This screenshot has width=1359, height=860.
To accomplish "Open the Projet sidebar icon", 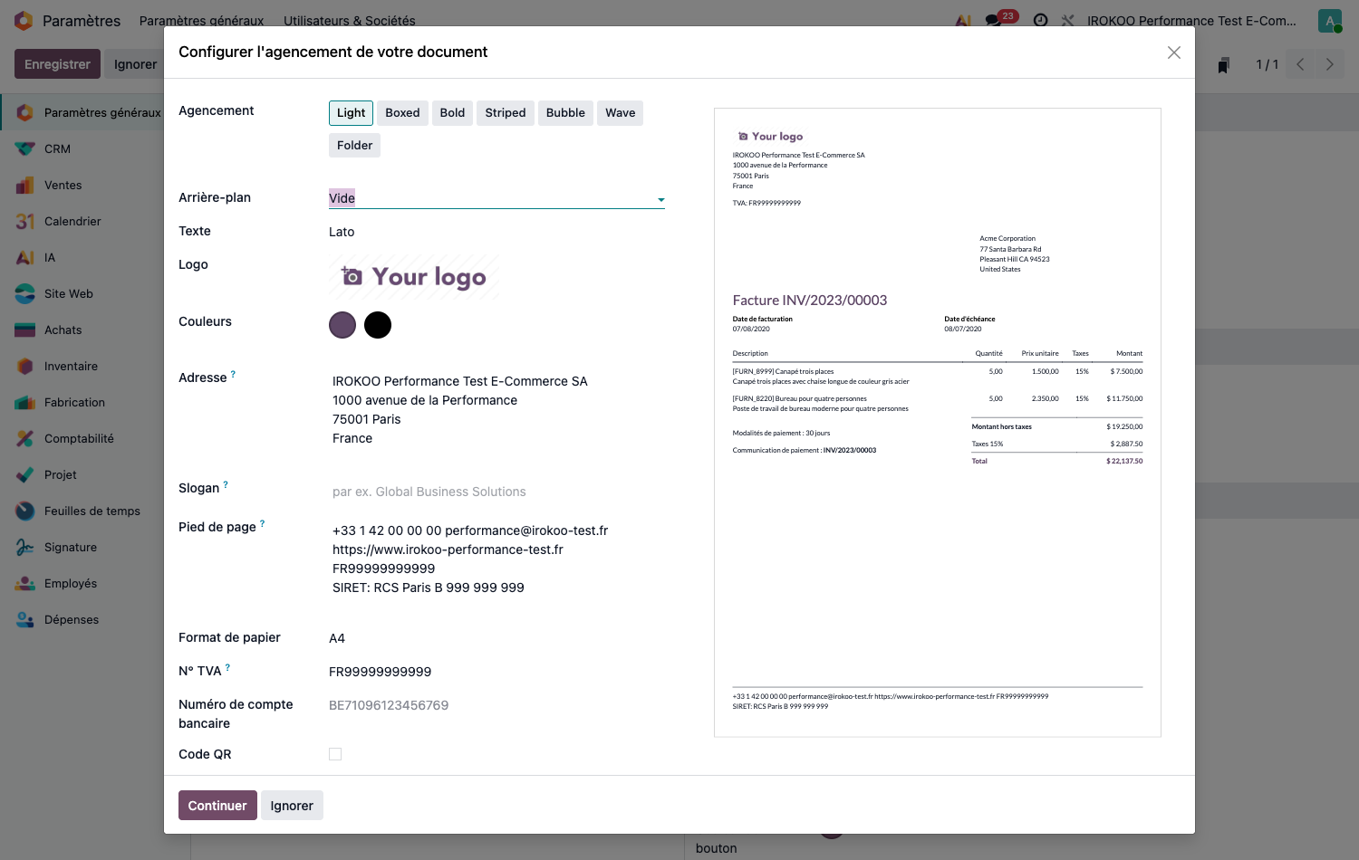I will click(25, 474).
